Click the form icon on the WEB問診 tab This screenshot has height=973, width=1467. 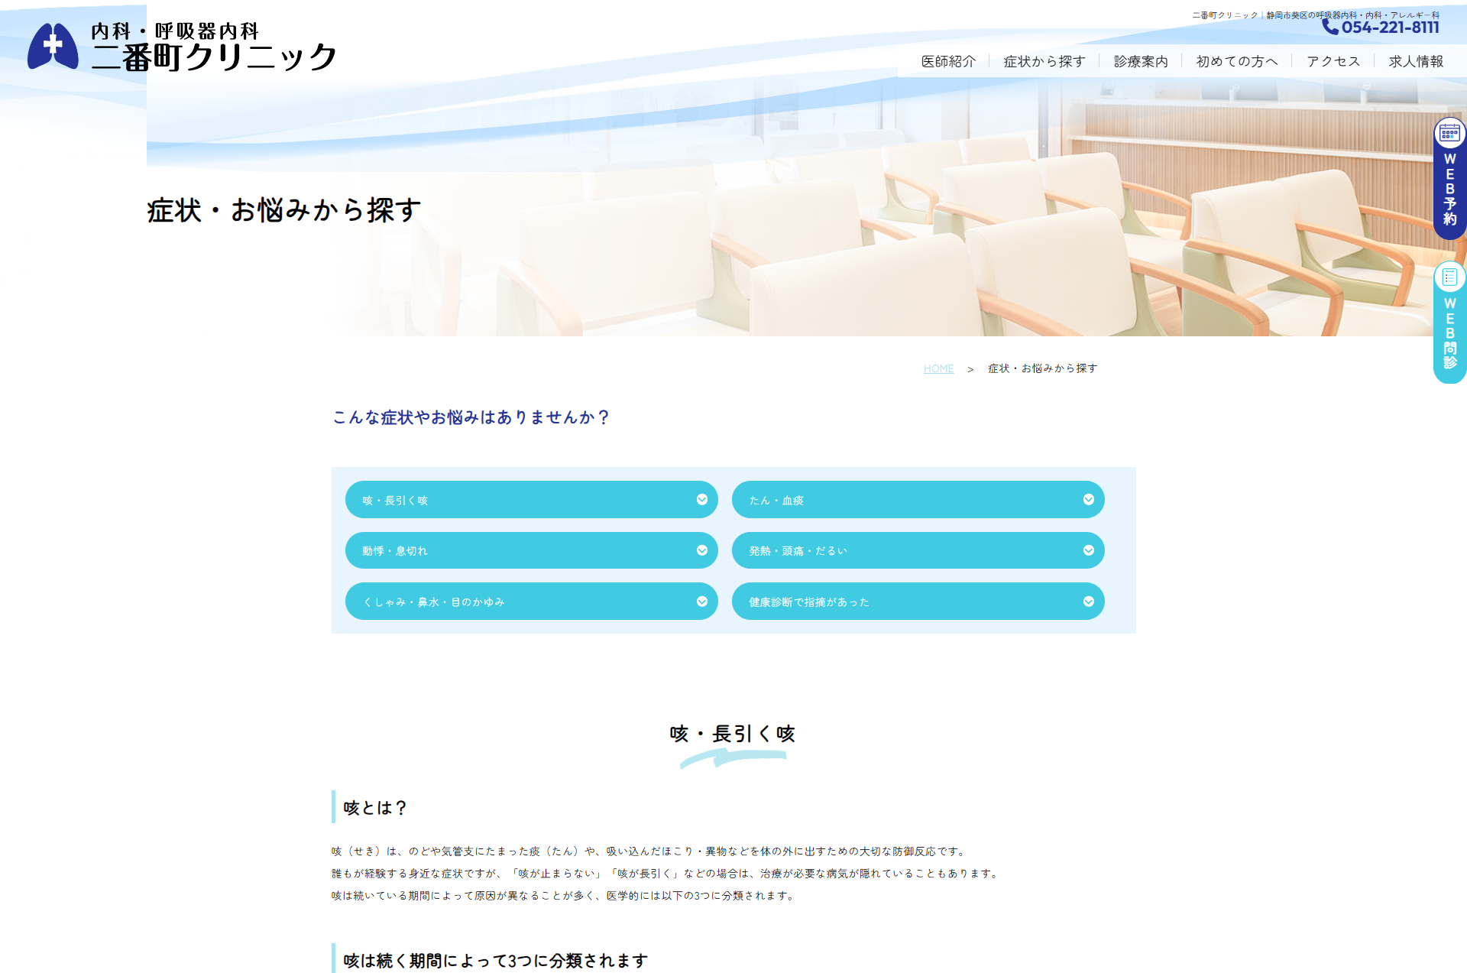click(x=1449, y=277)
